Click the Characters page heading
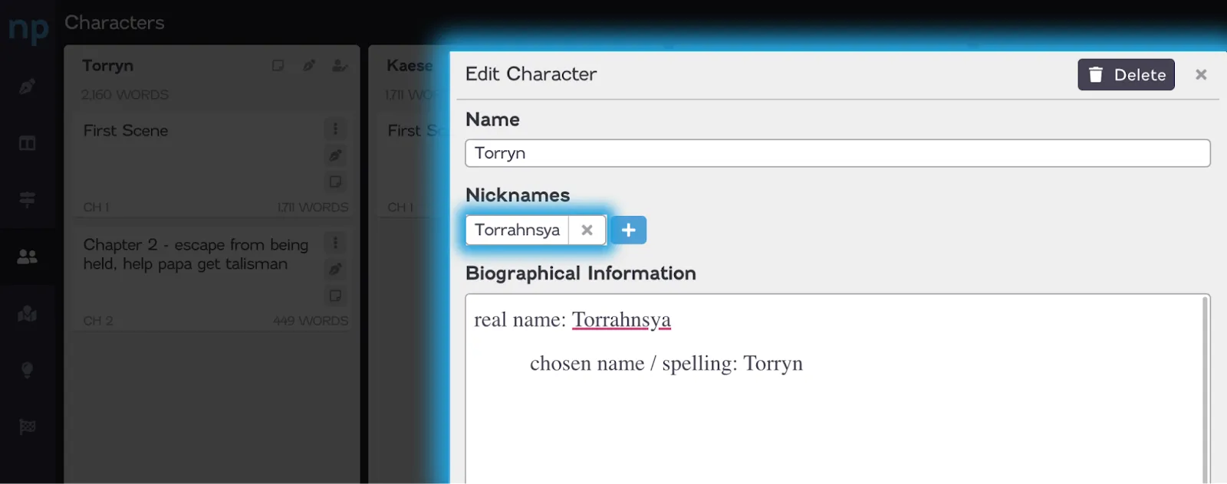 coord(114,23)
